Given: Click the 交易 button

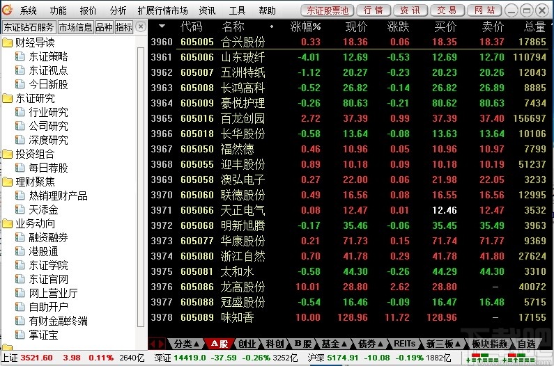Looking at the screenshot, I should 447,10.
